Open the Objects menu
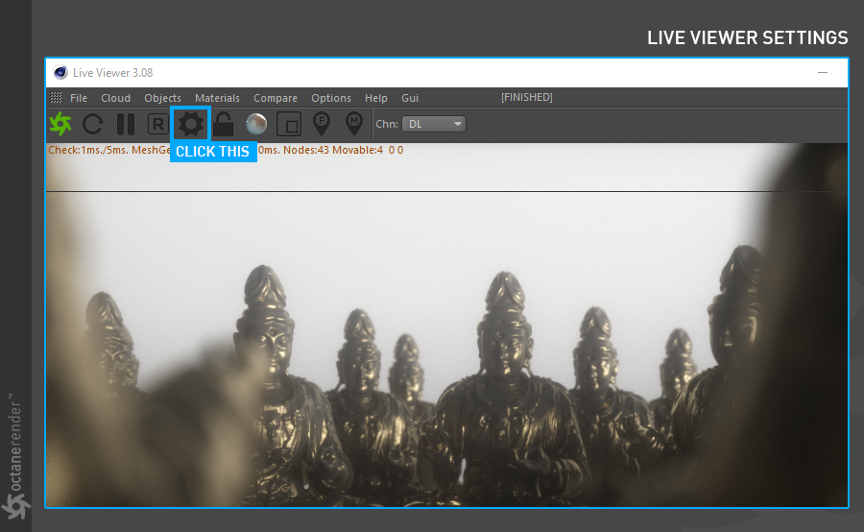864x532 pixels. [162, 98]
